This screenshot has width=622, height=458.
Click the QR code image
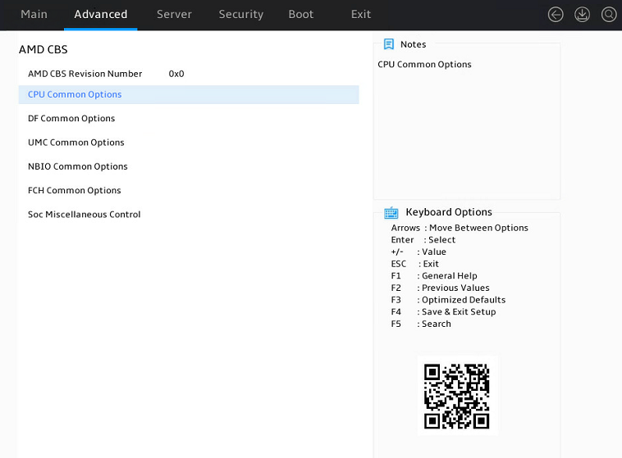[x=457, y=397]
